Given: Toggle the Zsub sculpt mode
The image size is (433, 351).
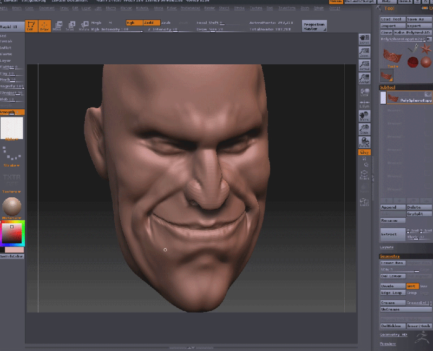Looking at the screenshot, I should point(166,23).
